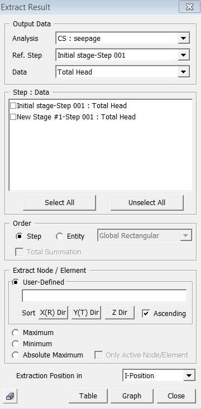Click the Unselect All button

(x=147, y=203)
